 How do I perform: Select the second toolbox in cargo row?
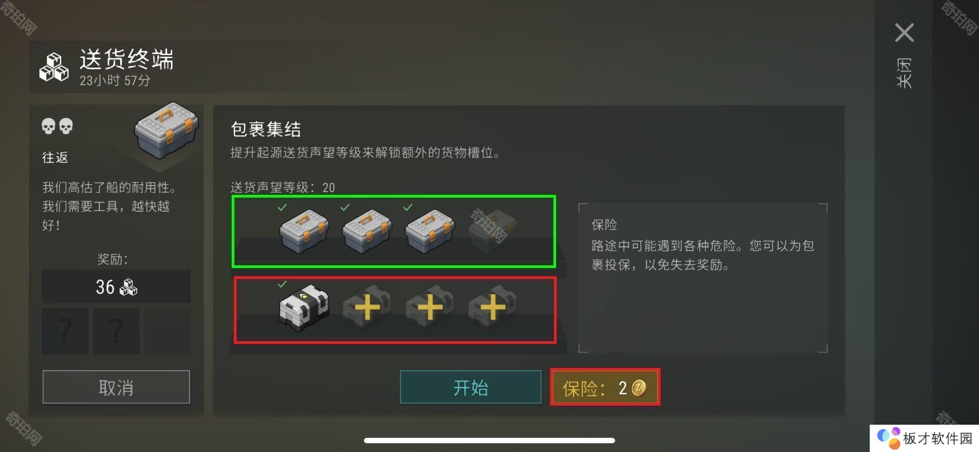pos(367,231)
